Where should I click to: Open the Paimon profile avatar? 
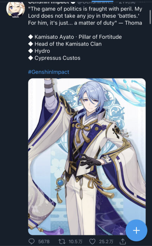pos(15,9)
